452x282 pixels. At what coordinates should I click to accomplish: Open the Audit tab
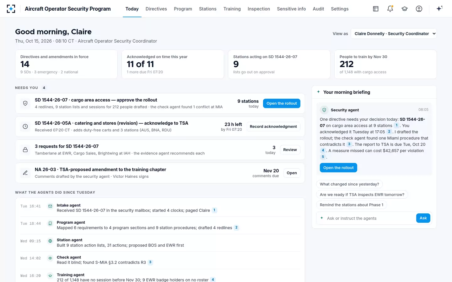click(x=318, y=9)
